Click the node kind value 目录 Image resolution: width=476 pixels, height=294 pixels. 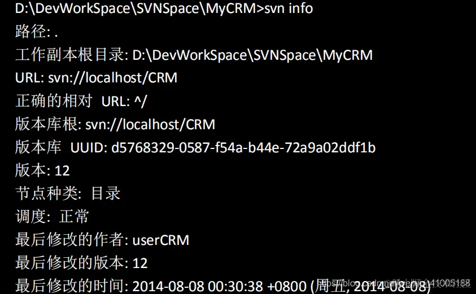coord(106,194)
